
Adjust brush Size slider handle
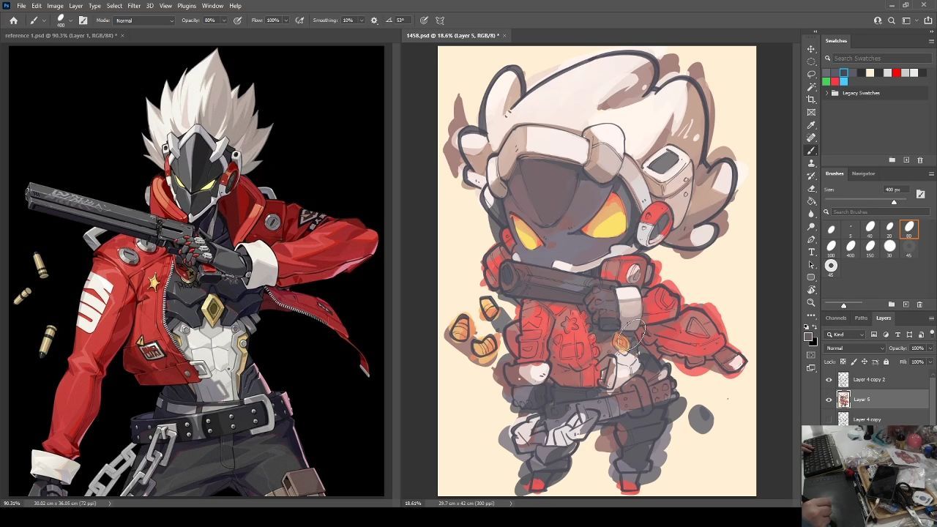[x=893, y=202]
